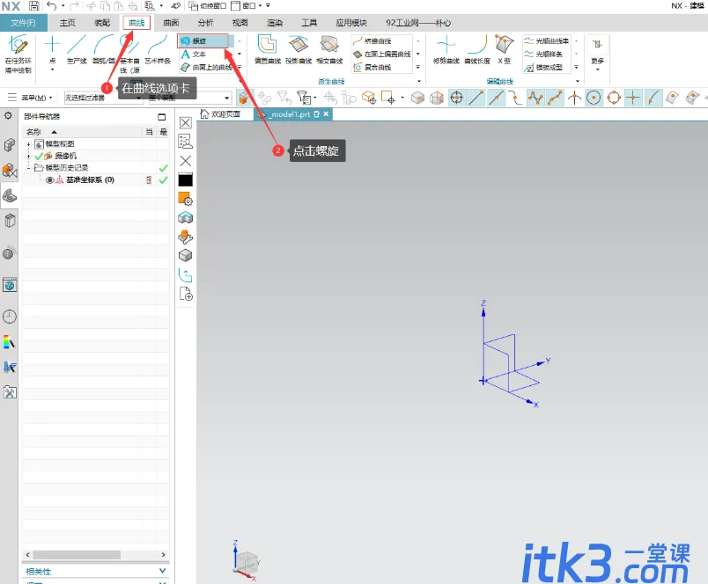This screenshot has width=708, height=584.
Task: Expand the 模型视图 tree node
Action: [28, 144]
